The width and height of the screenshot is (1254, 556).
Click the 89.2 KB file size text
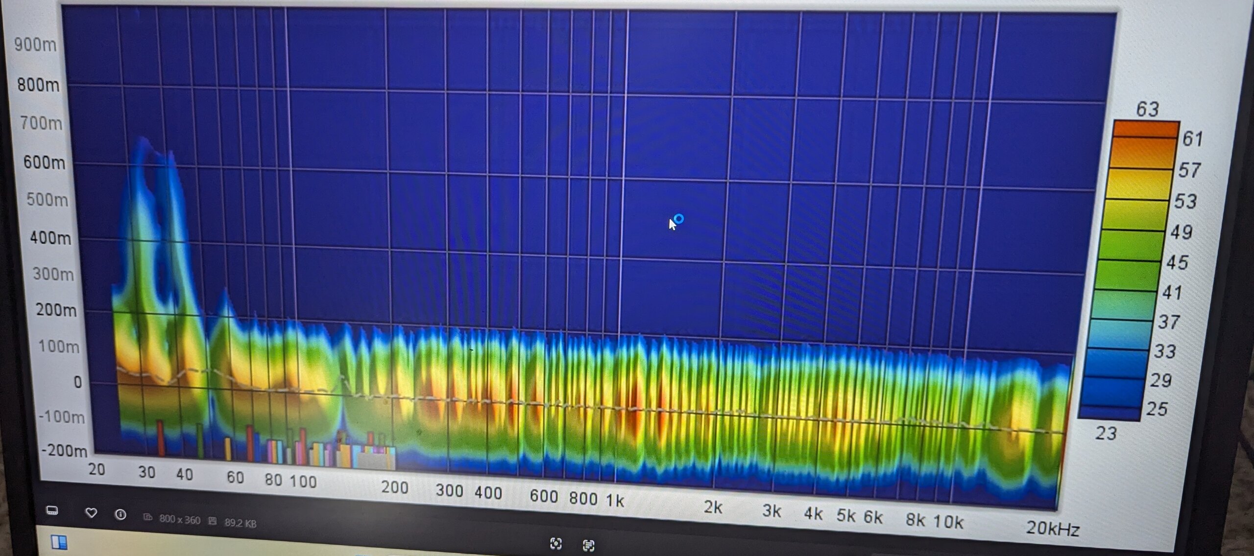click(241, 523)
